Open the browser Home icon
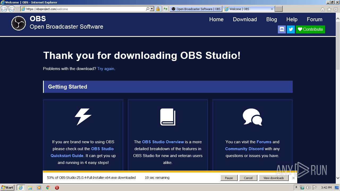This screenshot has height=191, width=340. point(322,9)
